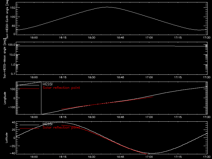Click the "1.0" tick on Moon angle plot
Screen dimensions: 212x159
[13, 65]
